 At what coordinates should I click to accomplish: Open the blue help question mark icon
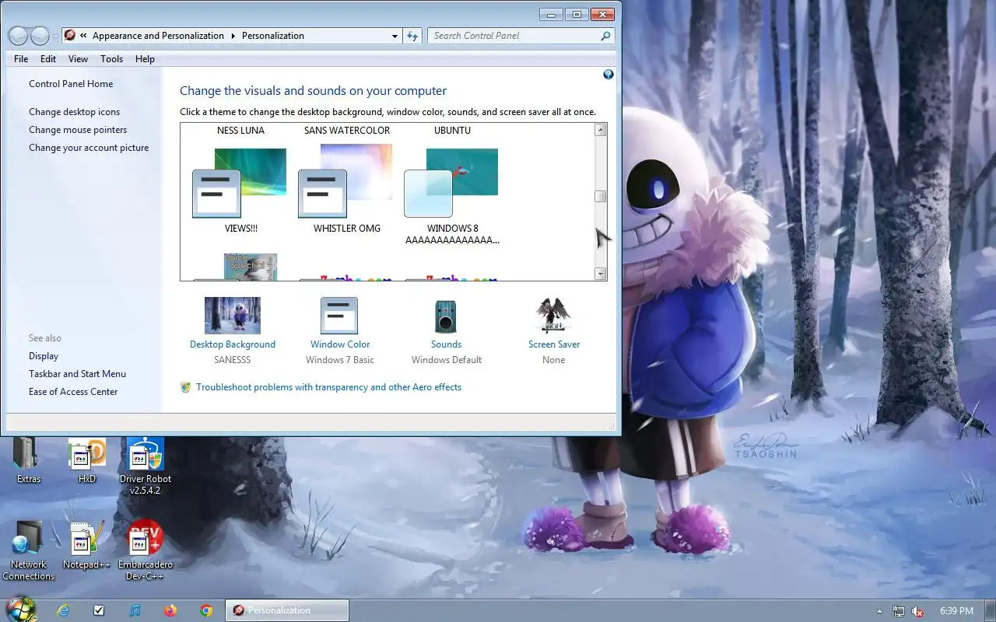pyautogui.click(x=608, y=75)
